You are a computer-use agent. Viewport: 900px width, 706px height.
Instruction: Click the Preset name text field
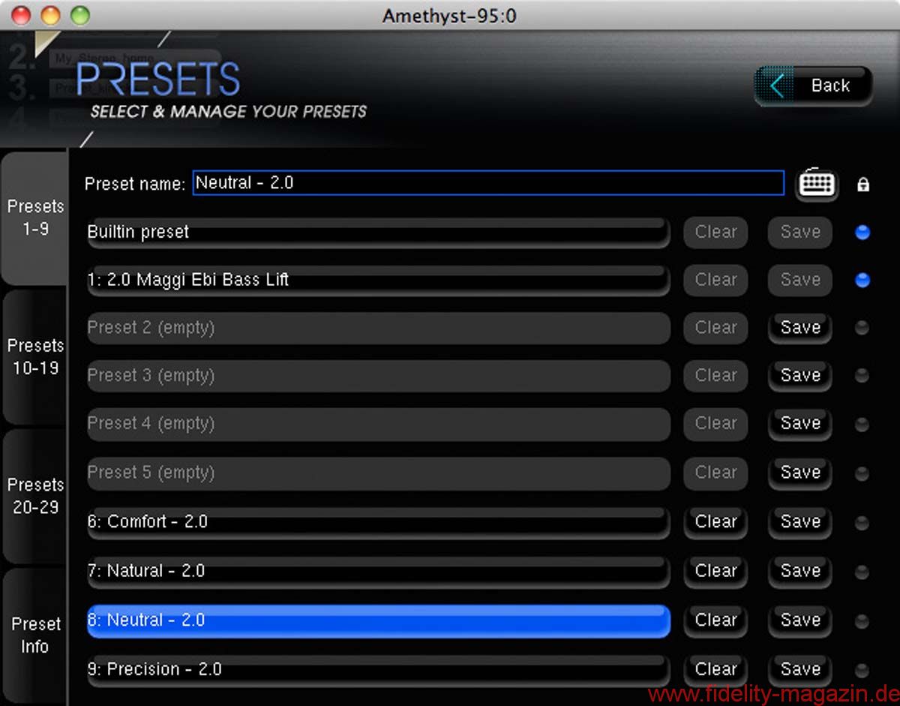click(488, 183)
